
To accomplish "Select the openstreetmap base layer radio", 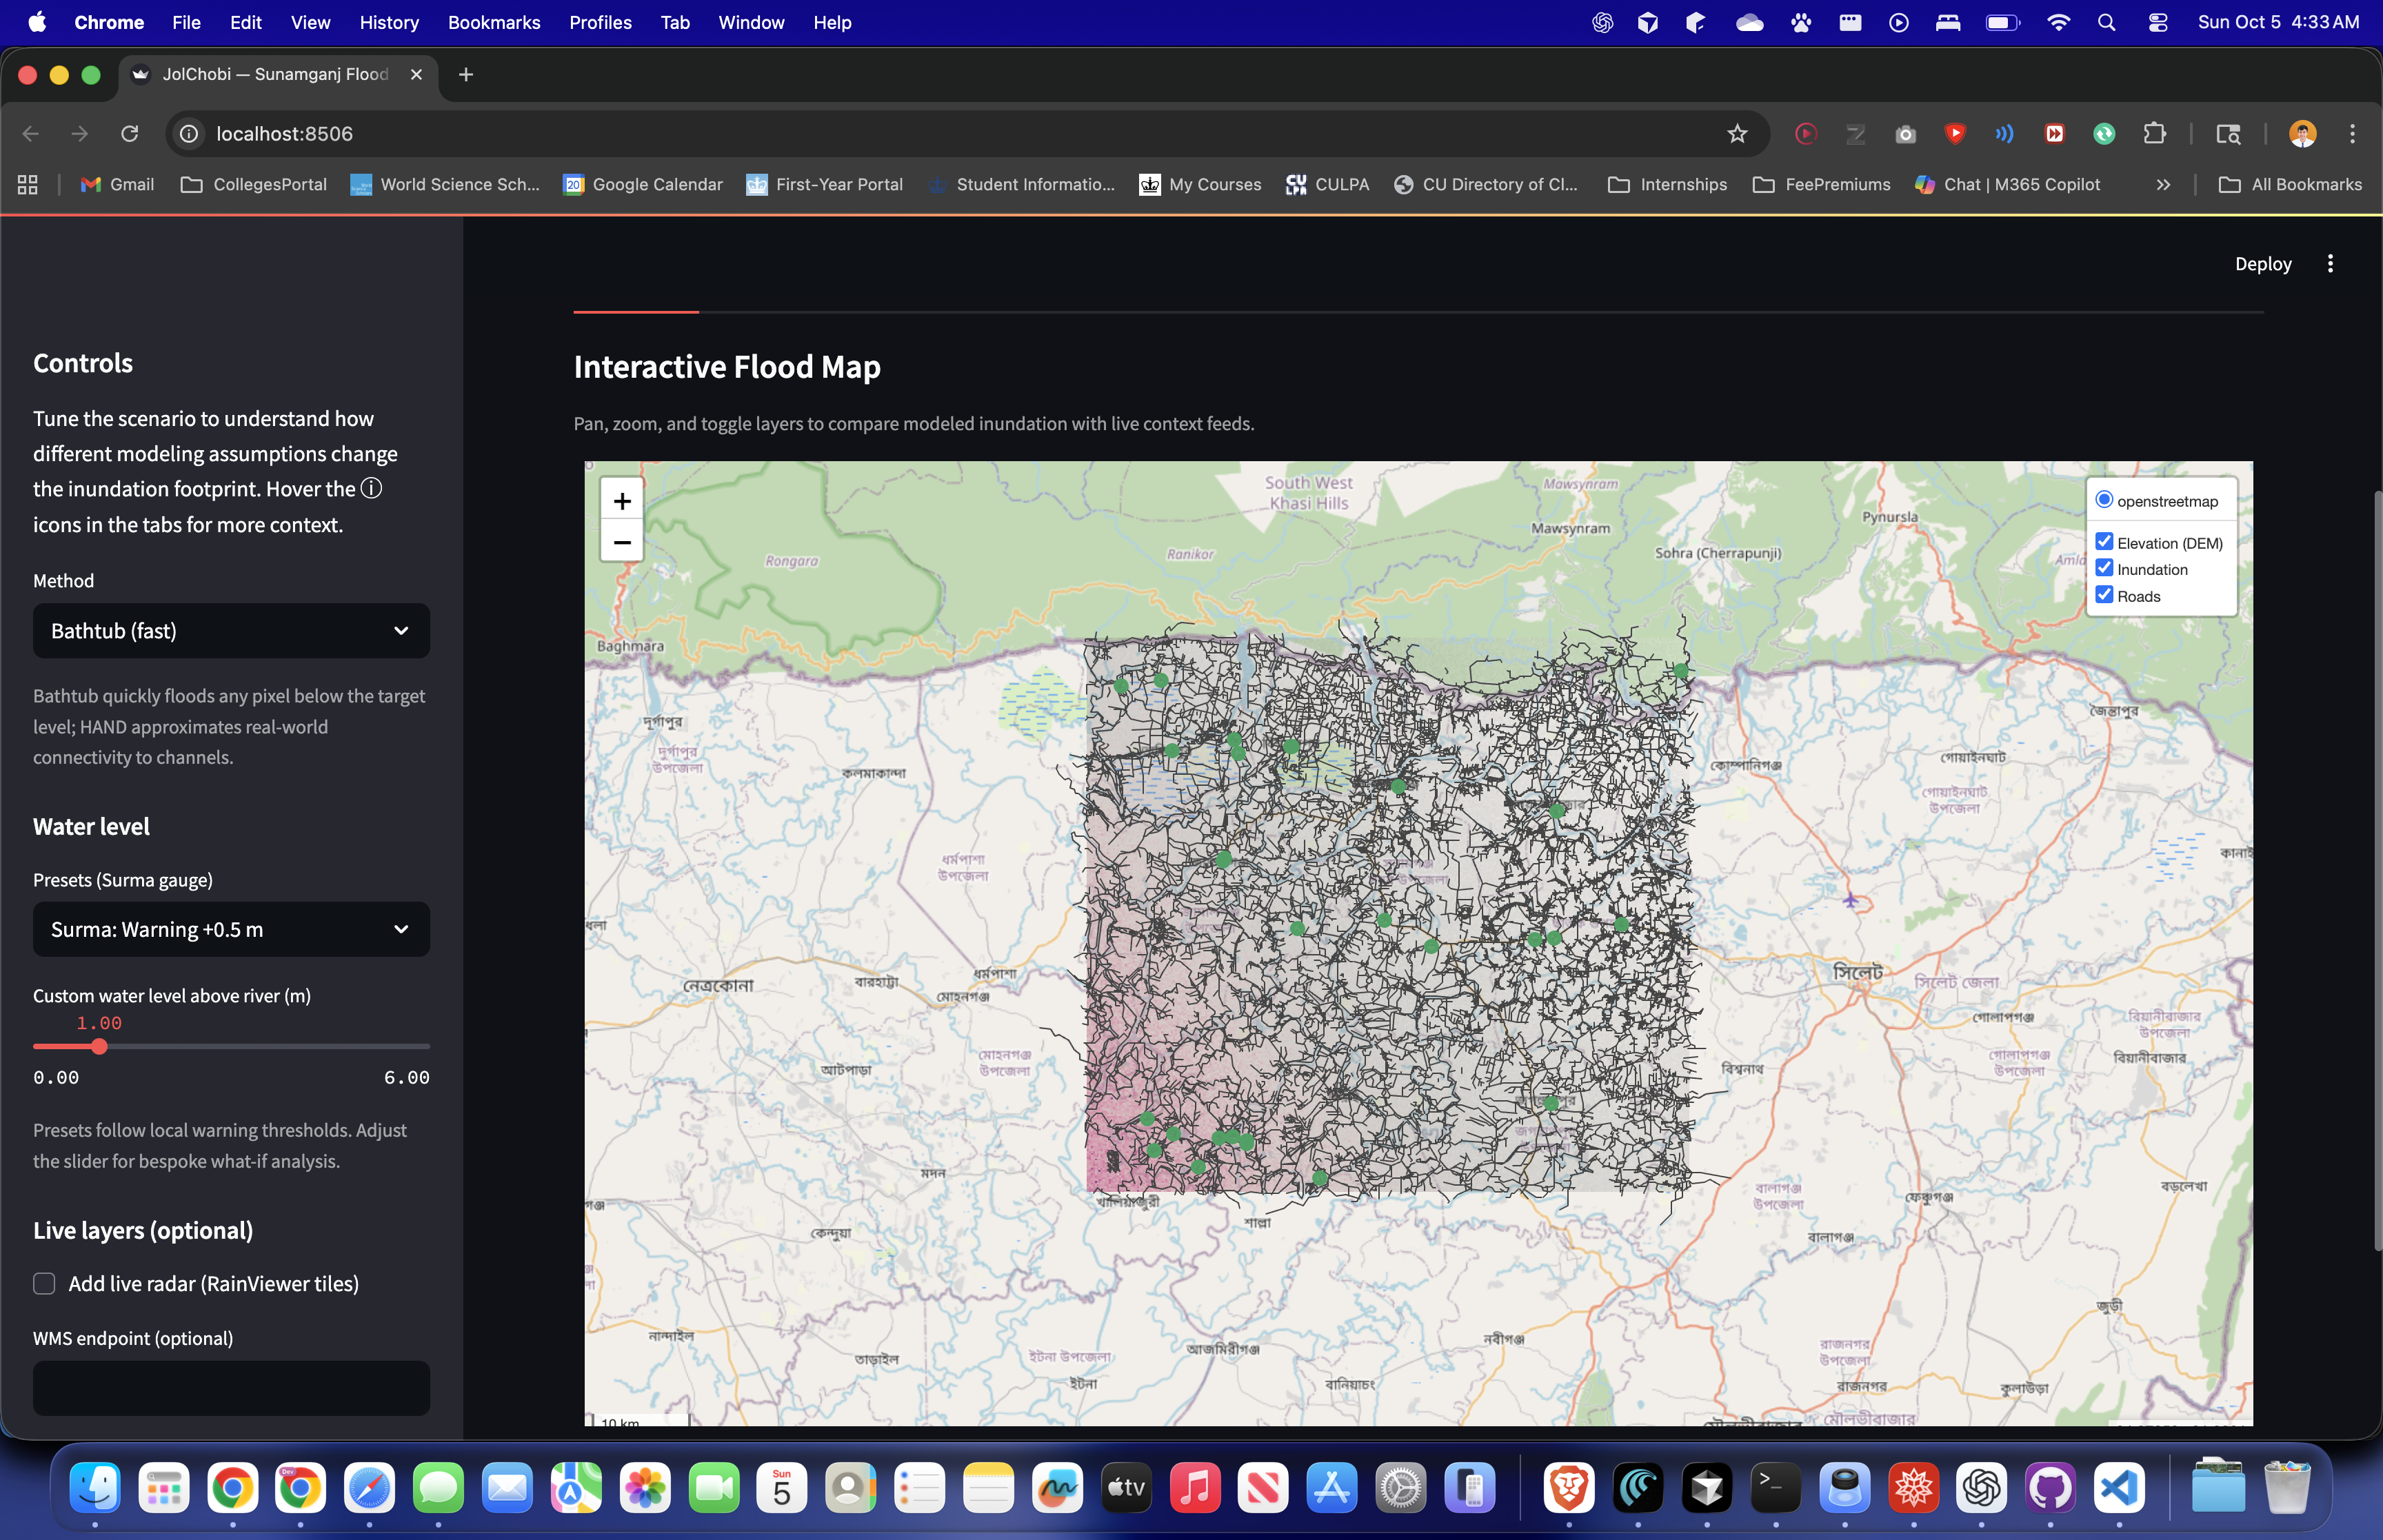I will pyautogui.click(x=2104, y=500).
